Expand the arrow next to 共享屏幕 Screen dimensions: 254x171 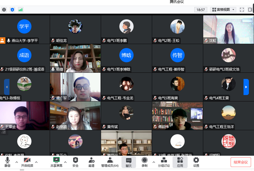[x=65, y=162]
